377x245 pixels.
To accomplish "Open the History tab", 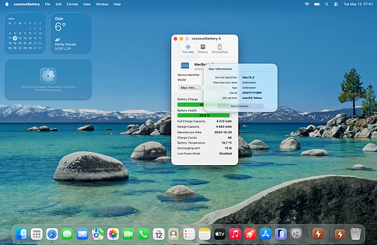I will 203,48.
